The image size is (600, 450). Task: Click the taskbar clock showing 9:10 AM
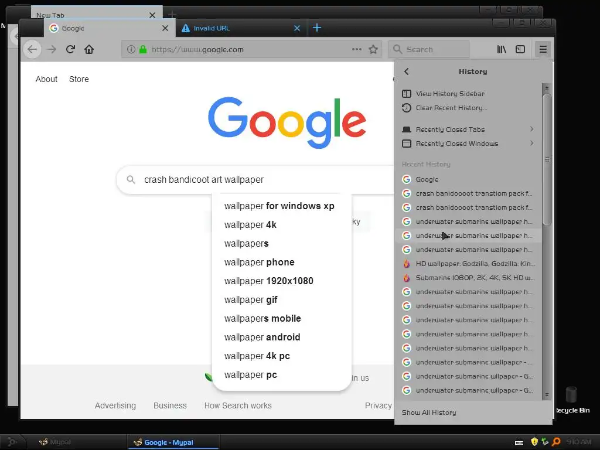coord(578,442)
